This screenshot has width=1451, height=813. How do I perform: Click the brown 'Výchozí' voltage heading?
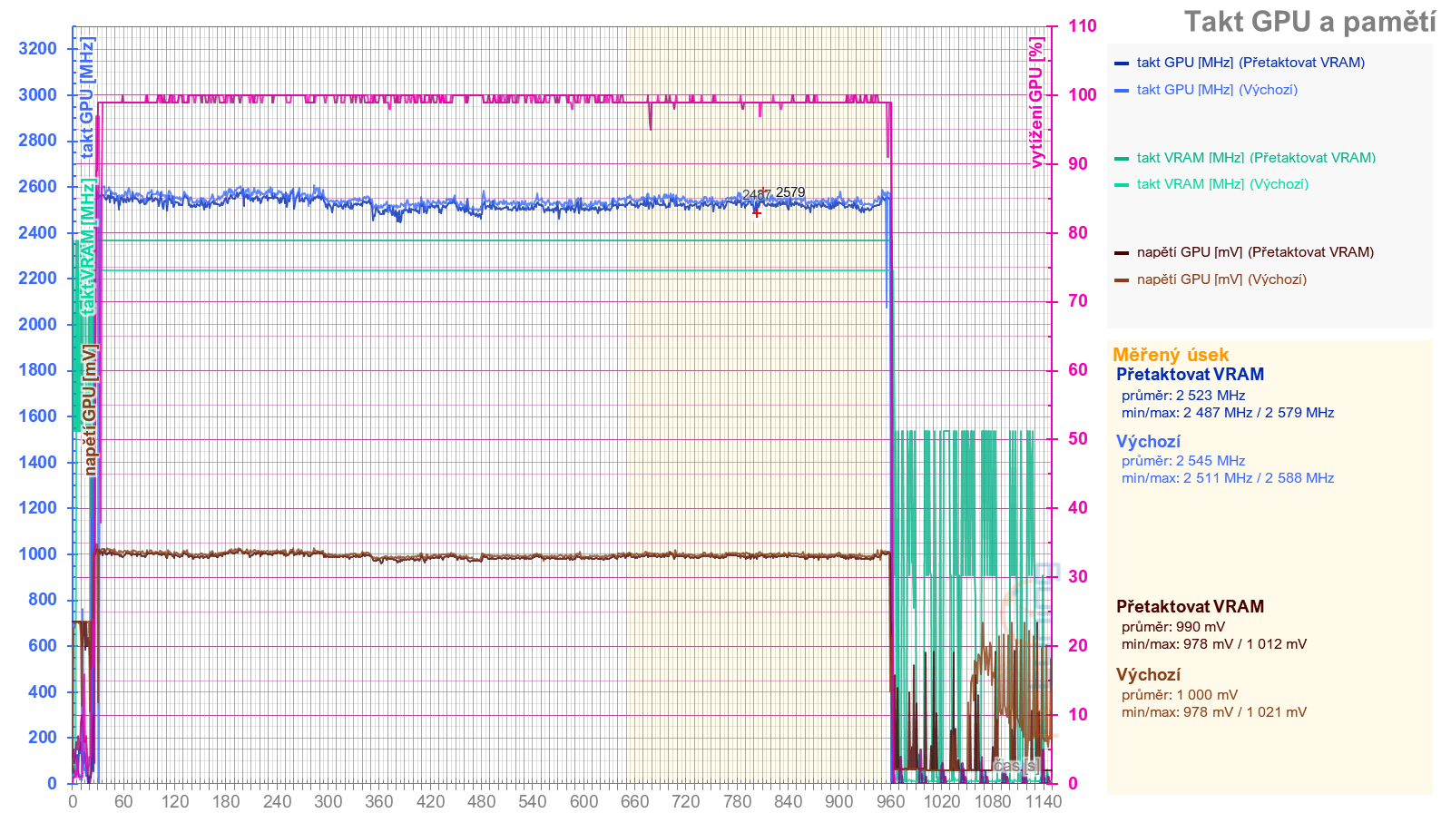[x=1148, y=675]
